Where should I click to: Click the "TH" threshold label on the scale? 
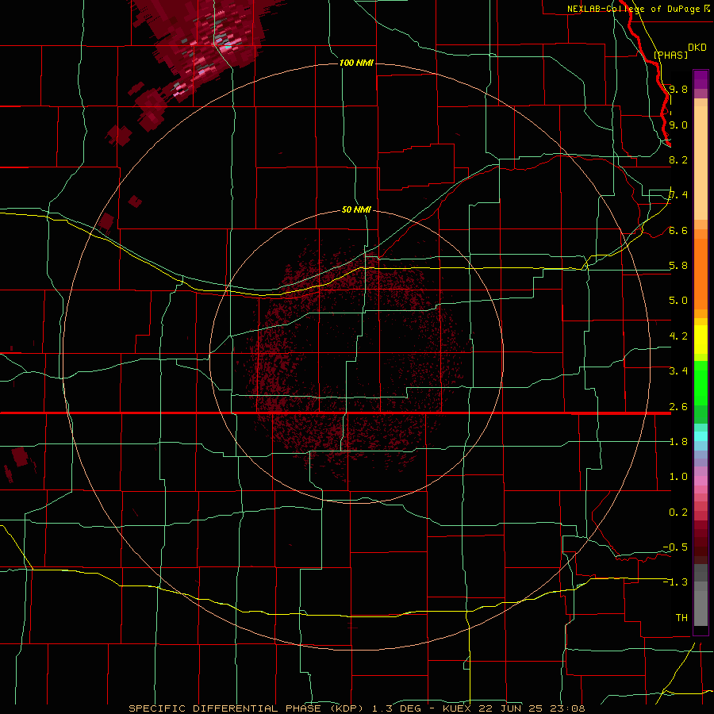pyautogui.click(x=681, y=618)
